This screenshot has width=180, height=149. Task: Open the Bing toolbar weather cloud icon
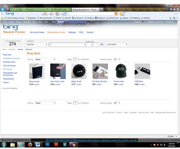(x=64, y=14)
